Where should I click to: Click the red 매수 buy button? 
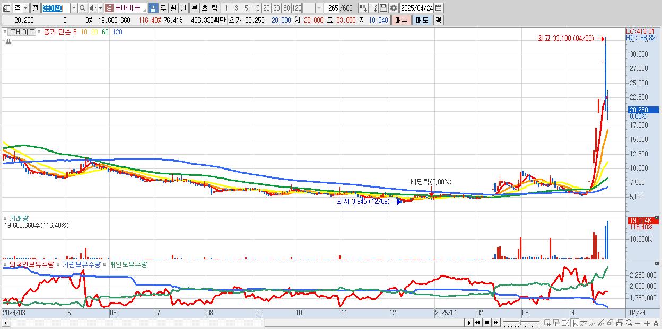(x=401, y=20)
